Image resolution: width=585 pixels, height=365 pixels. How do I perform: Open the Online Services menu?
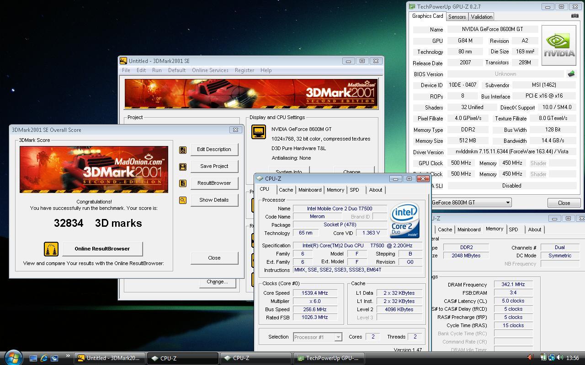tap(210, 70)
